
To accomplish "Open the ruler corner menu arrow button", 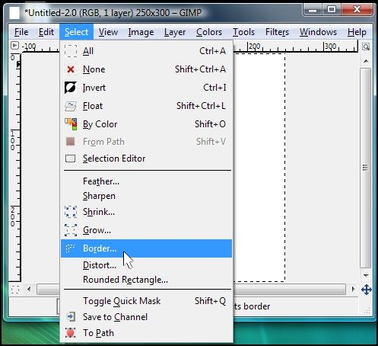I will pyautogui.click(x=14, y=46).
